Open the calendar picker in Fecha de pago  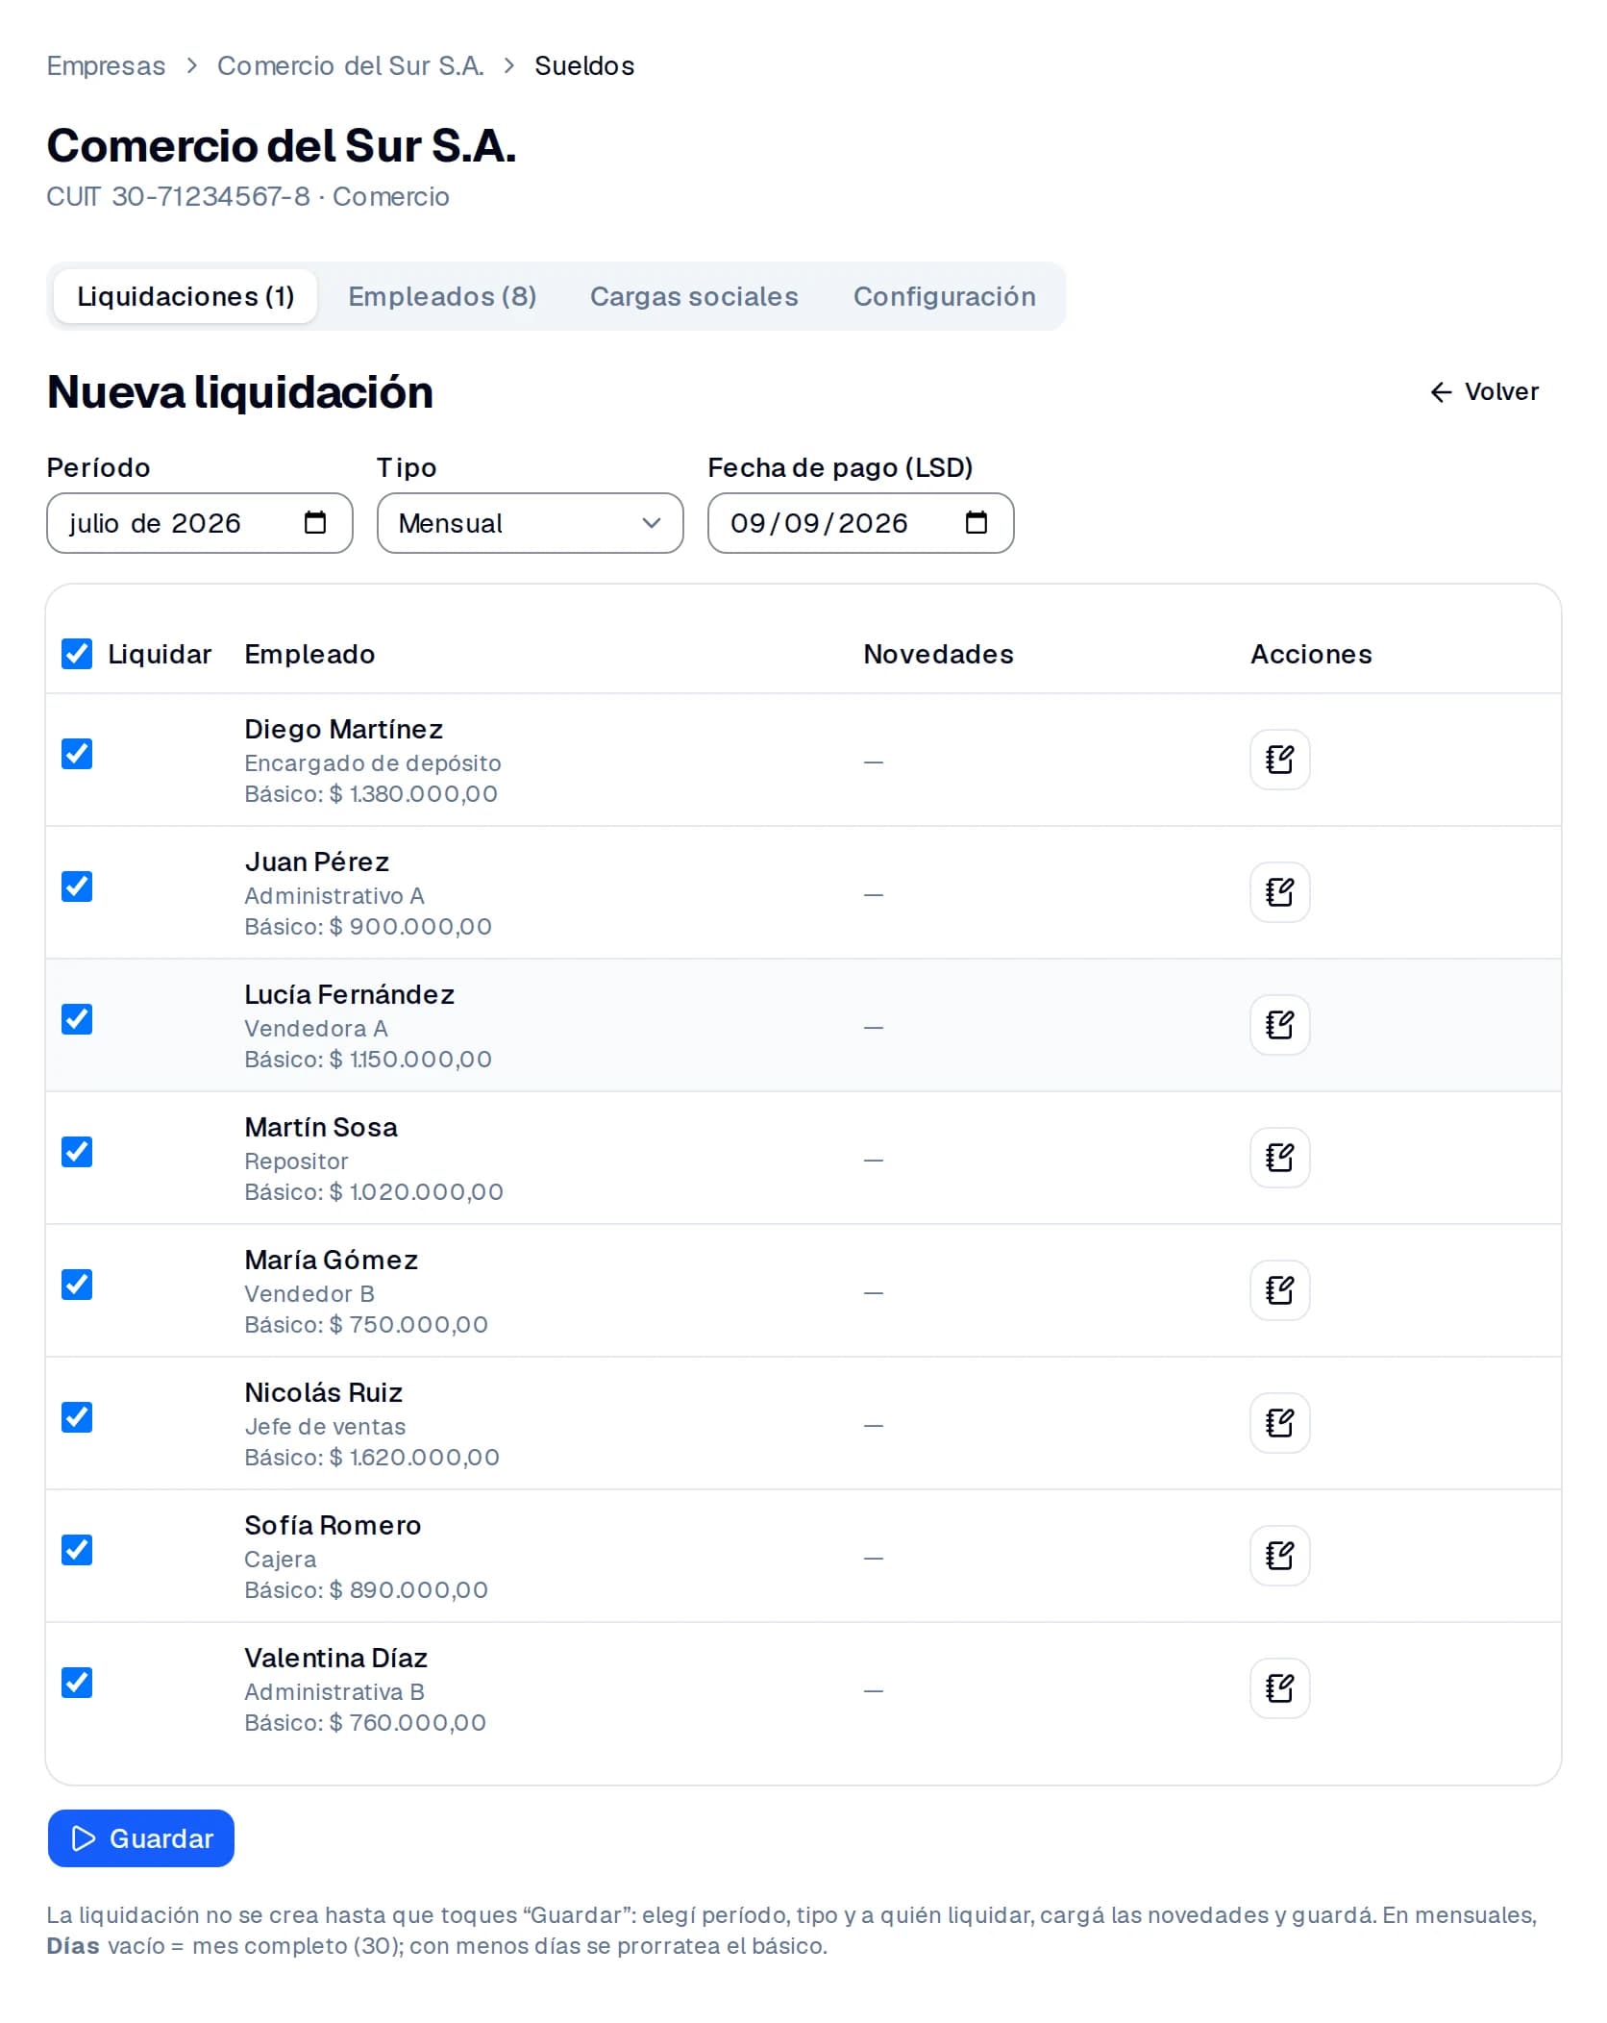tap(976, 523)
